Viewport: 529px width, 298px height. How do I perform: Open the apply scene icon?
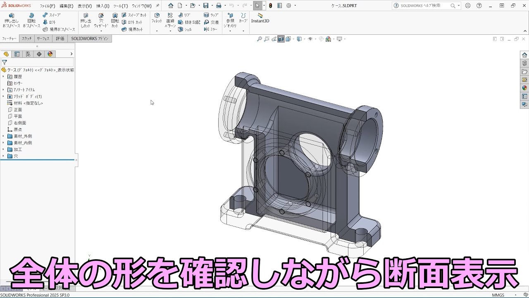coord(328,39)
